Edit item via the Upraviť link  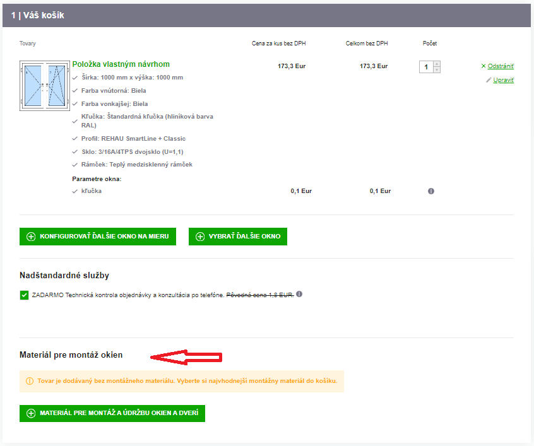click(x=503, y=80)
